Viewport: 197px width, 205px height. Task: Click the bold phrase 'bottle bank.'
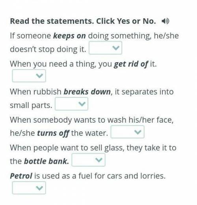[46, 161]
